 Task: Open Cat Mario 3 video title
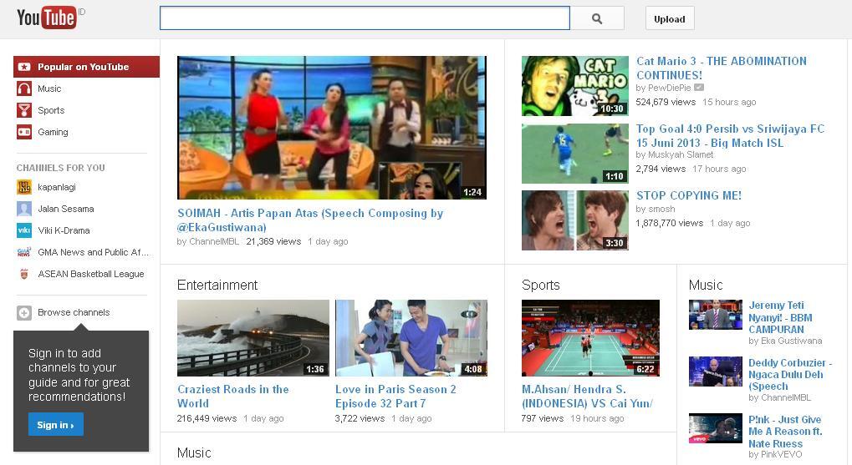tap(722, 68)
